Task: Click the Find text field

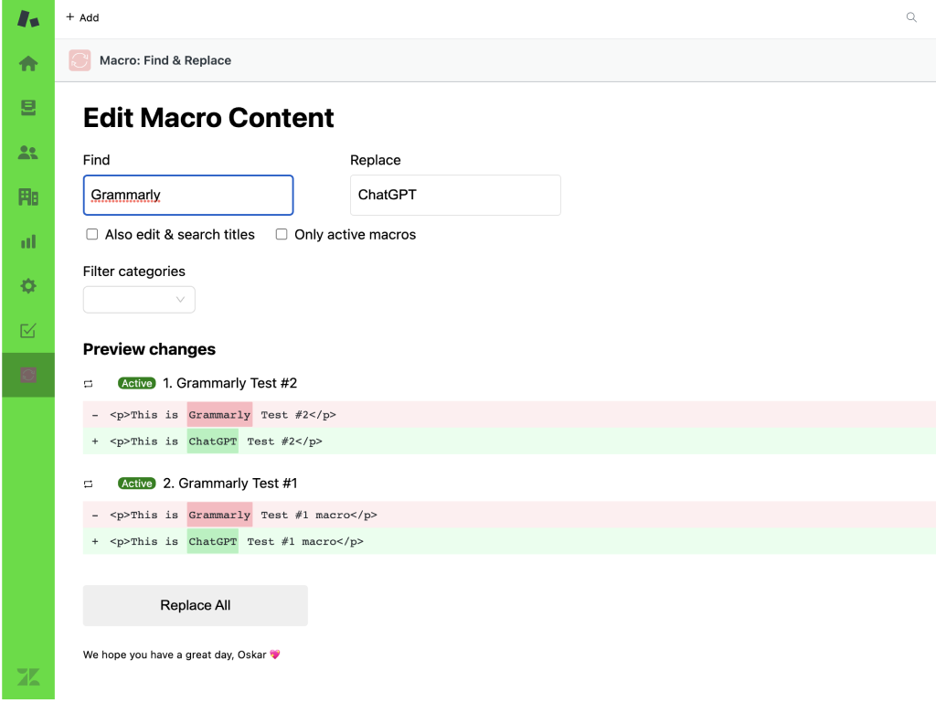Action: click(x=187, y=195)
